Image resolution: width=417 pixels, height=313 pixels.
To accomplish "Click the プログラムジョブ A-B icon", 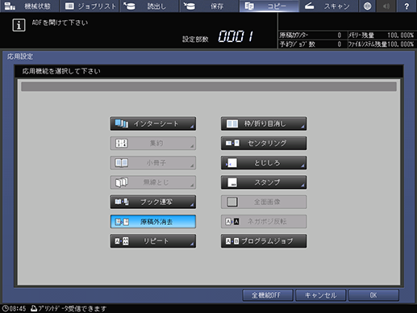I will click(232, 241).
